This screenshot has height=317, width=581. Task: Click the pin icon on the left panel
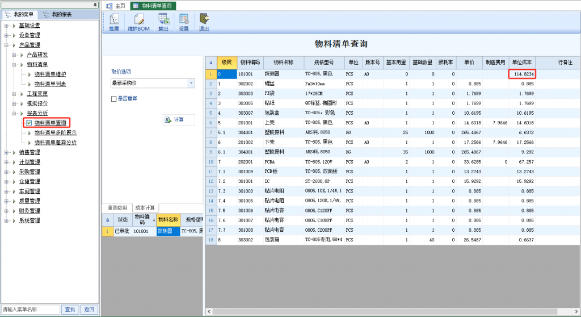point(95,5)
